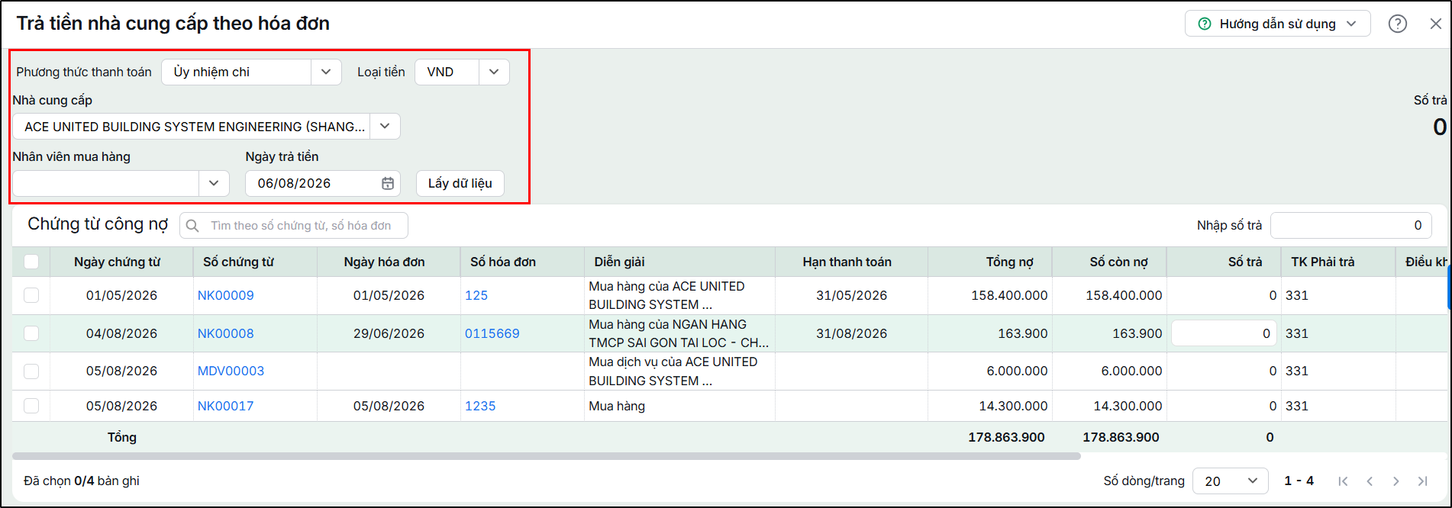Jump to the first page of records

1343,481
